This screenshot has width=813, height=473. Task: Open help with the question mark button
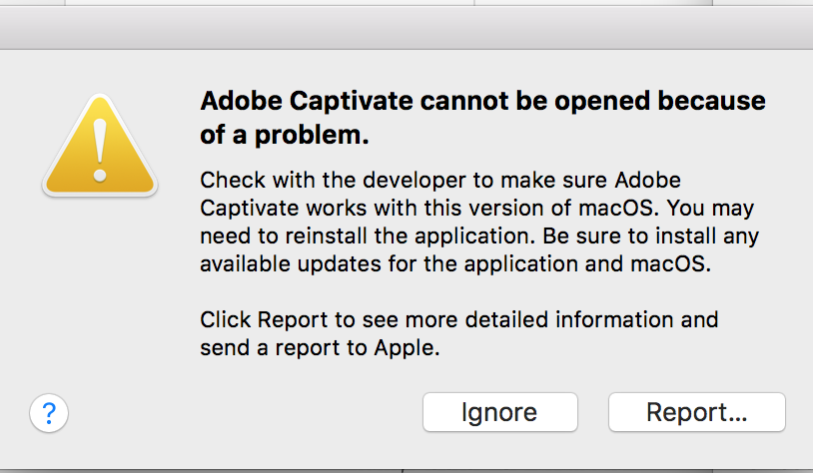[49, 412]
